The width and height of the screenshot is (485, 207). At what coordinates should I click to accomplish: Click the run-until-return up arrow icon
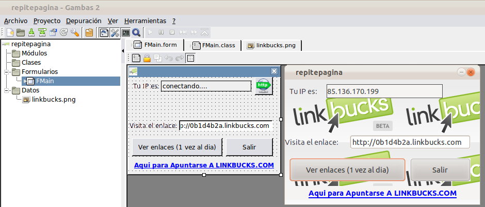pos(205,32)
